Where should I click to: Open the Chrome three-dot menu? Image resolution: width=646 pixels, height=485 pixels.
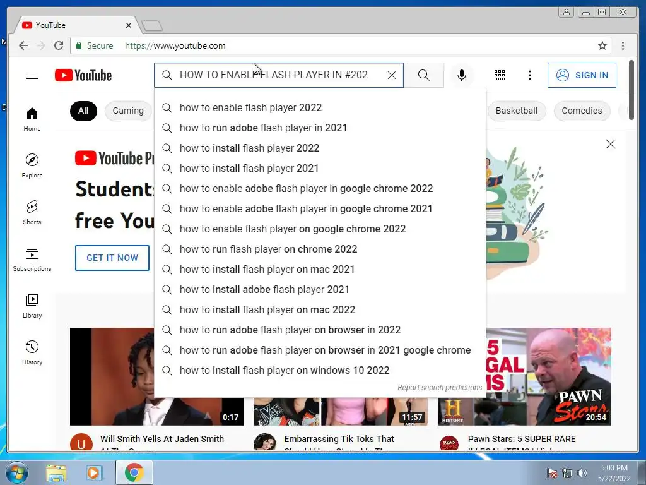coord(623,45)
